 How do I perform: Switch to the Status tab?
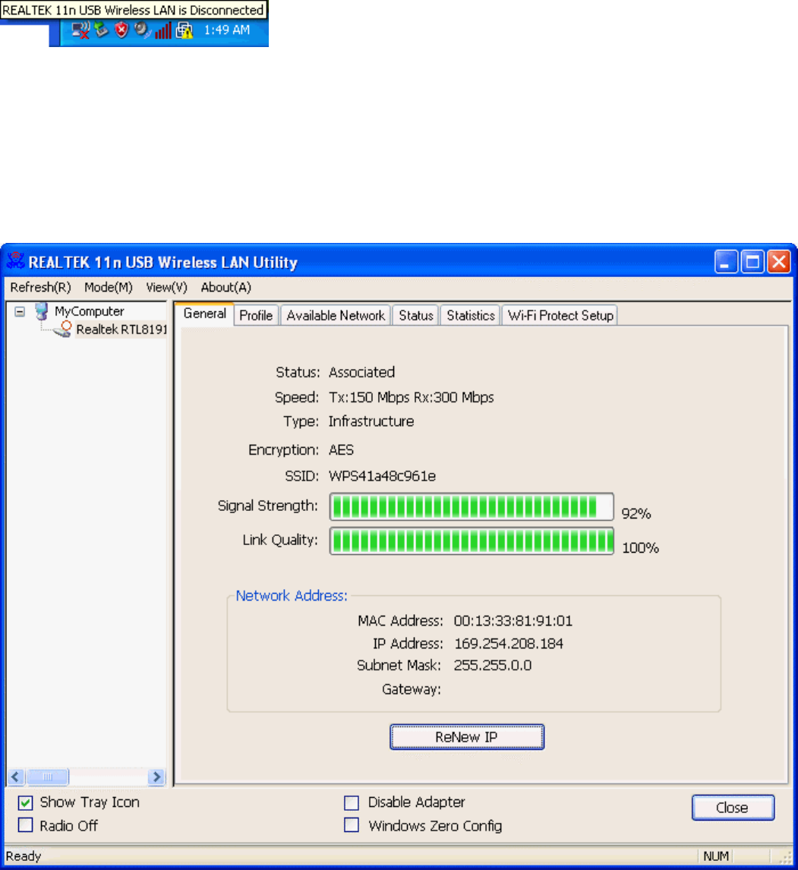coord(415,315)
